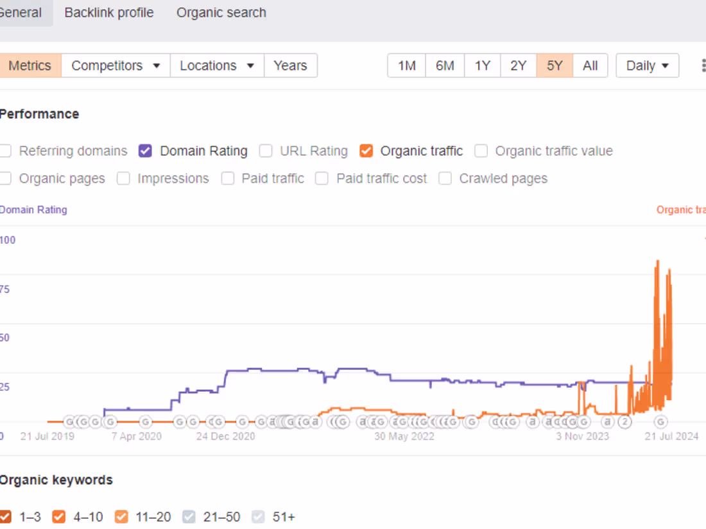Set the time range to 1Y
The width and height of the screenshot is (706, 529).
tap(482, 65)
